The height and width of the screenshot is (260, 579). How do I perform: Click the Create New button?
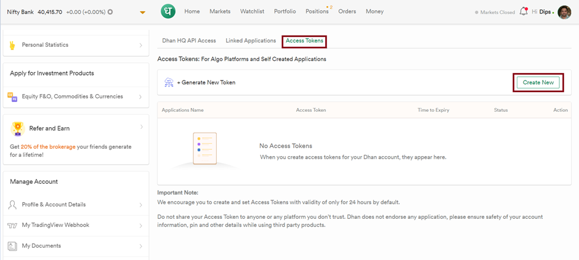[x=538, y=82]
